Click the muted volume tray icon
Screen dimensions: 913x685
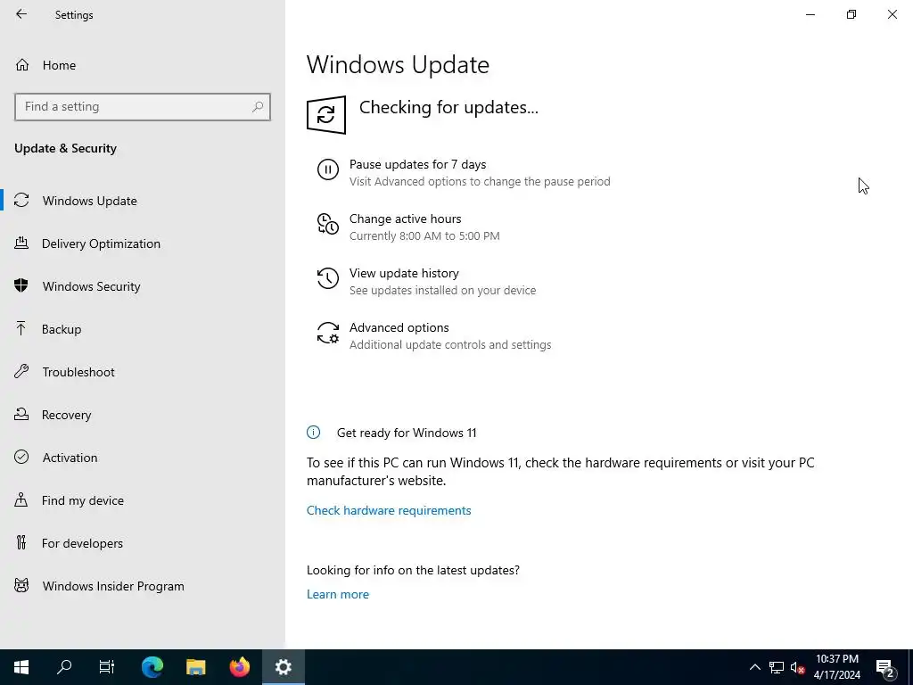[797, 667]
